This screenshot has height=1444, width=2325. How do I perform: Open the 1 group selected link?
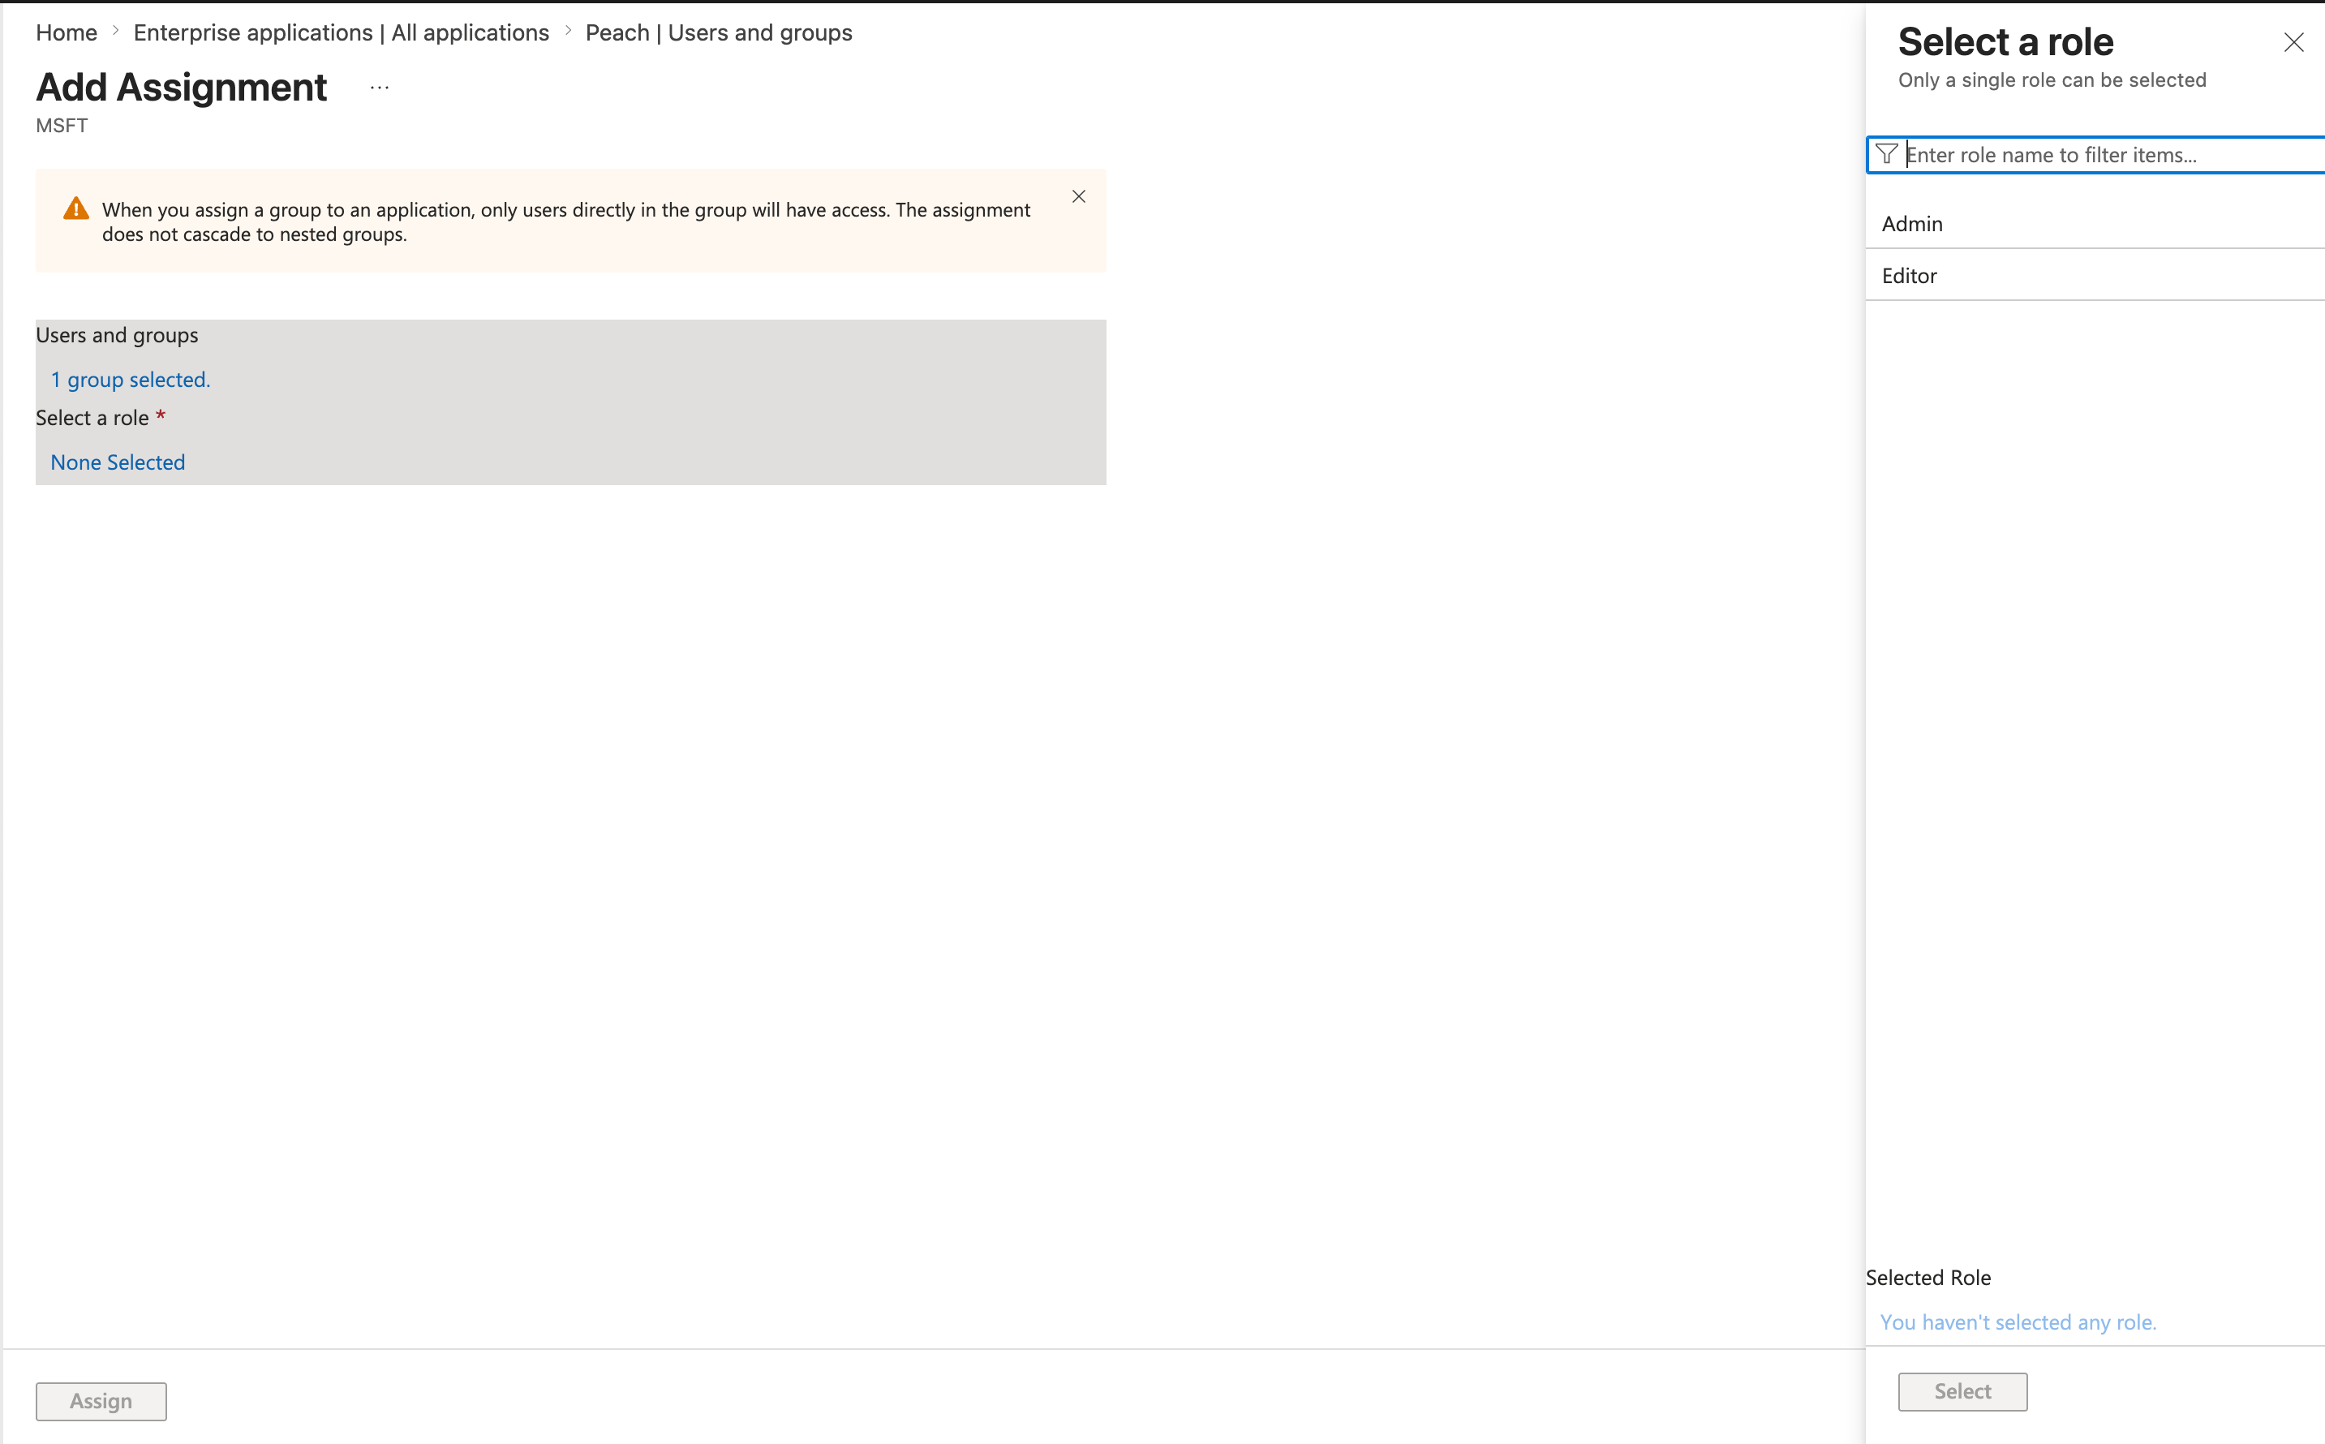(131, 379)
